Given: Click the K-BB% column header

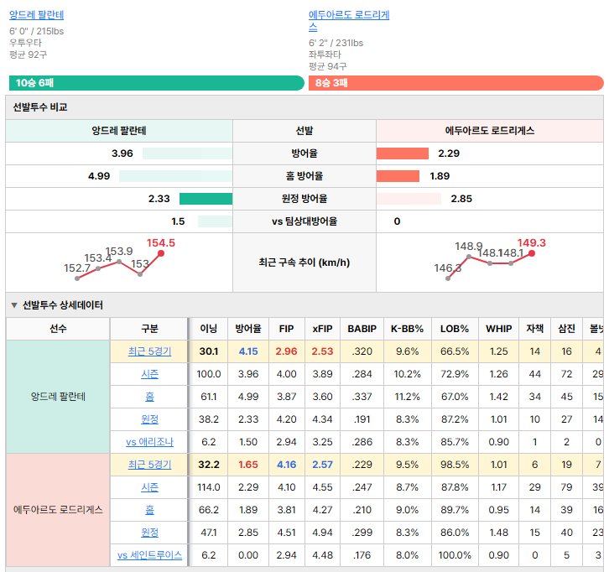Looking at the screenshot, I should pos(407,329).
